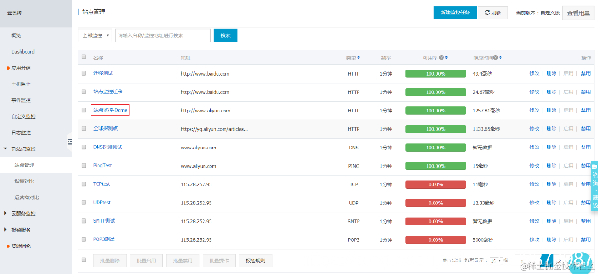Viewport: 598px width, 274px height.
Task: Click the help icon next to 可用率
Action: 441,58
